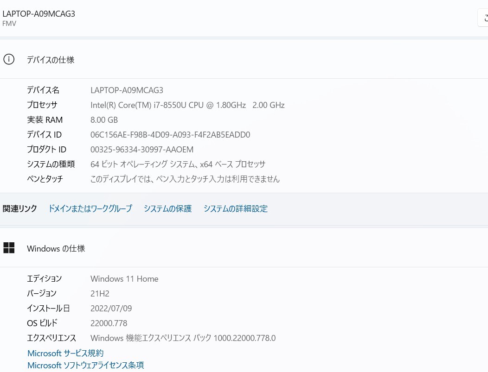The width and height of the screenshot is (488, 372).
Task: Click the インストール日 label
Action: [48, 308]
